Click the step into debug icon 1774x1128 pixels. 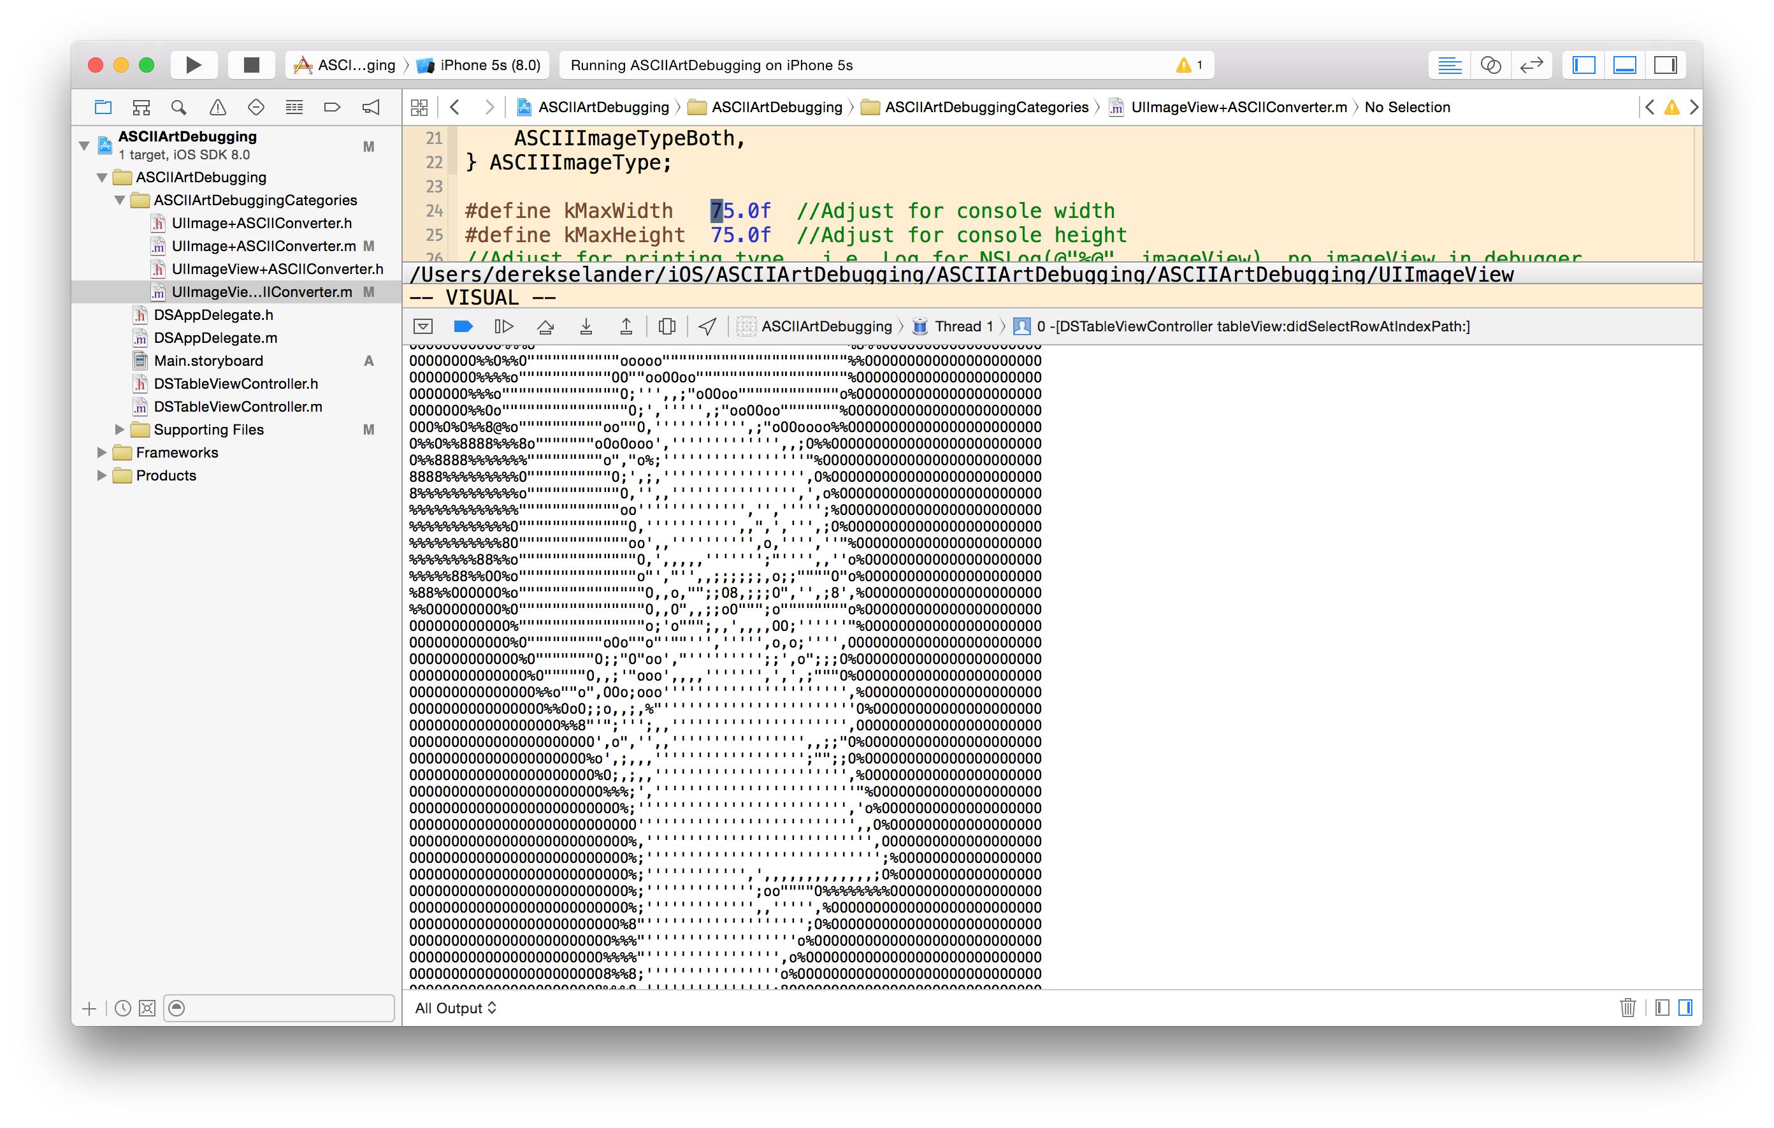(586, 326)
